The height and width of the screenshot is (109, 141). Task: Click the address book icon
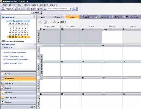point(45,9)
